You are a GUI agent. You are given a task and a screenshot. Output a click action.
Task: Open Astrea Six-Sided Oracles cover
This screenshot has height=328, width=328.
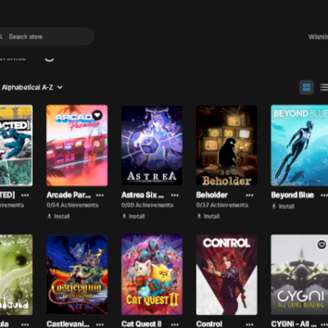coord(152,145)
